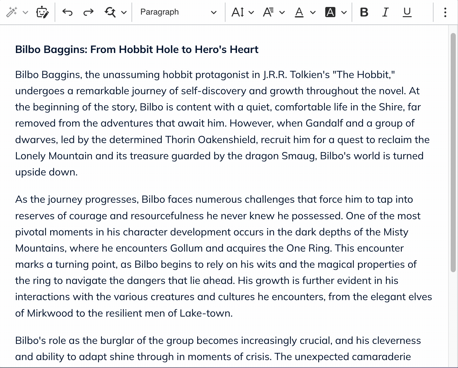Screen dimensions: 458x368
Task: Toggle underline formatting
Action: click(407, 12)
